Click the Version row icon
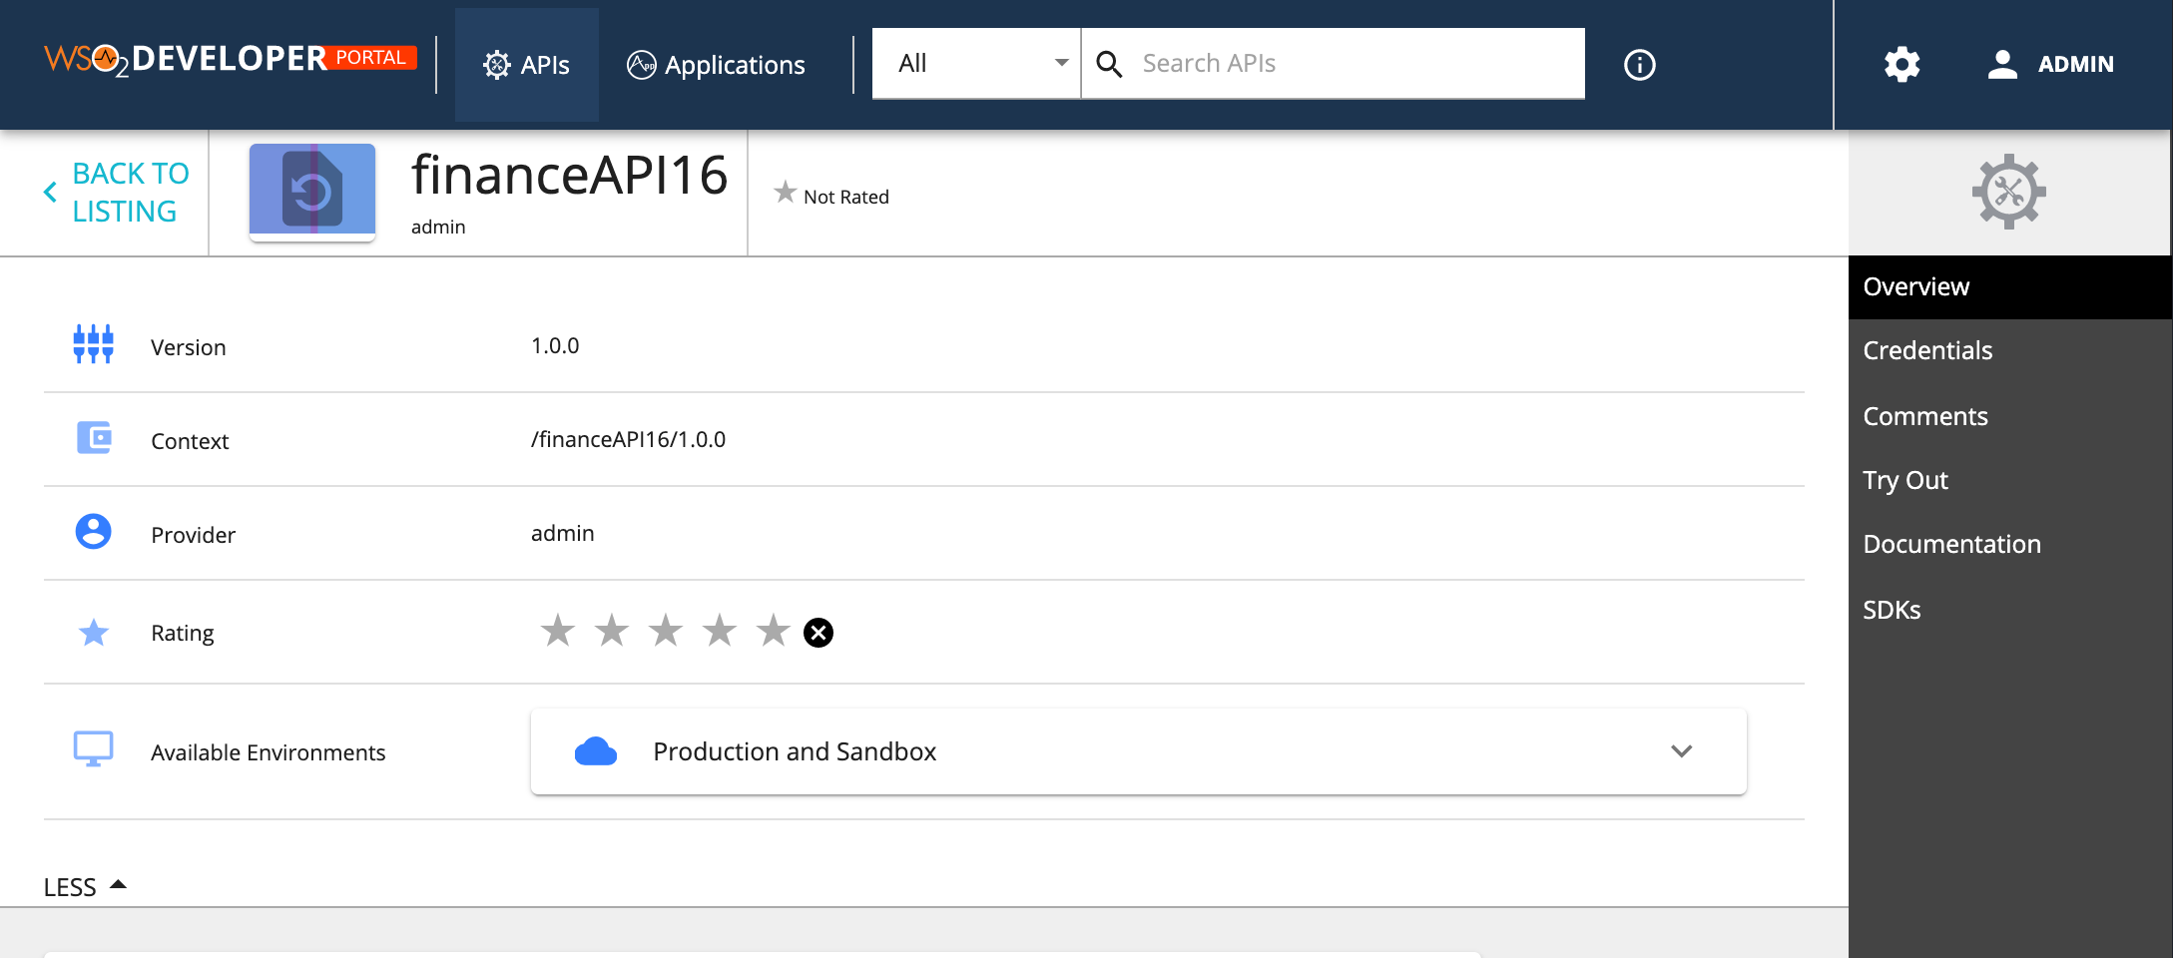The height and width of the screenshot is (958, 2173). pyautogui.click(x=93, y=344)
